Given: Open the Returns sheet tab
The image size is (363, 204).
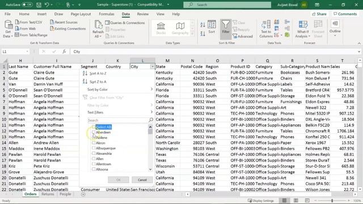Looking at the screenshot, I should [48, 194].
